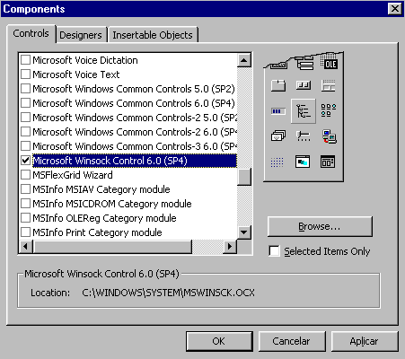Select 'MSInfo MSICDROM Category module' row text
This screenshot has width=405, height=359.
pos(112,204)
